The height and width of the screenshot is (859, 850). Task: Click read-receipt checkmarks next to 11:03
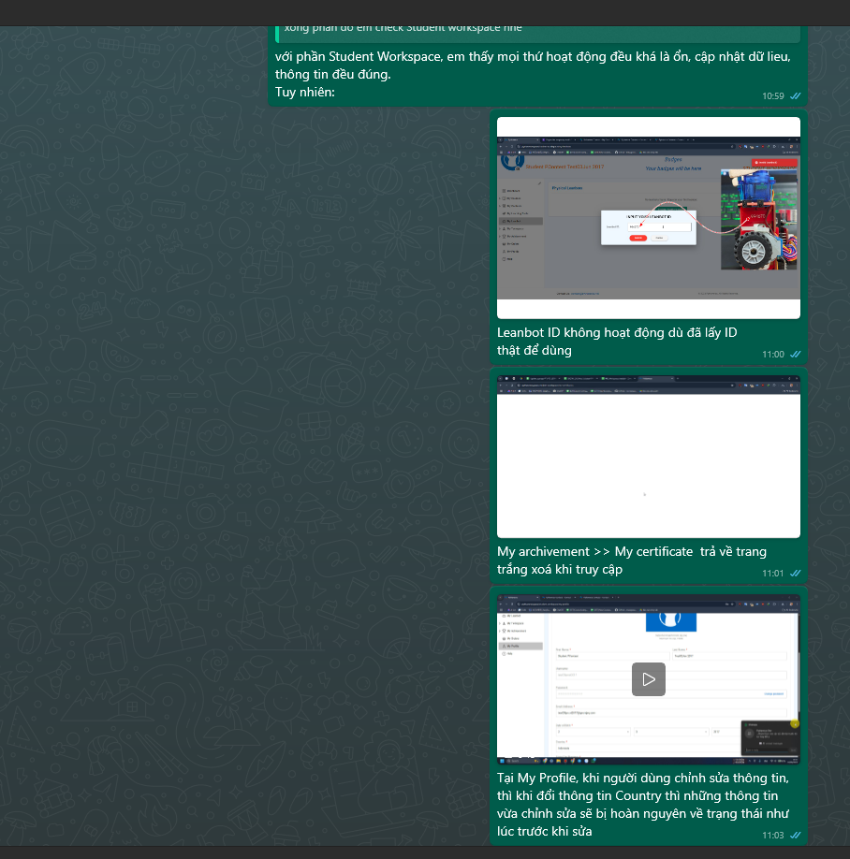[795, 835]
